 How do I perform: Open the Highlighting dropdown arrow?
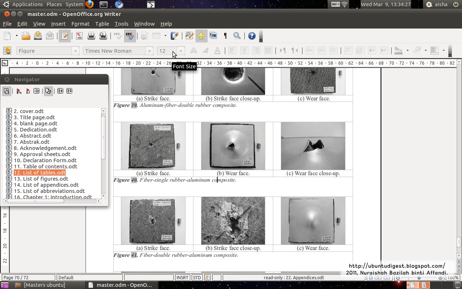426,51
